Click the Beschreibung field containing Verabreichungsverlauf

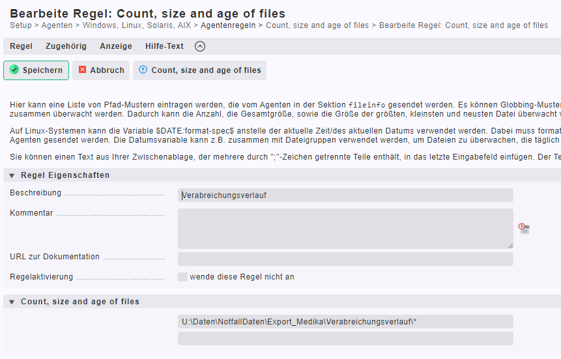345,195
